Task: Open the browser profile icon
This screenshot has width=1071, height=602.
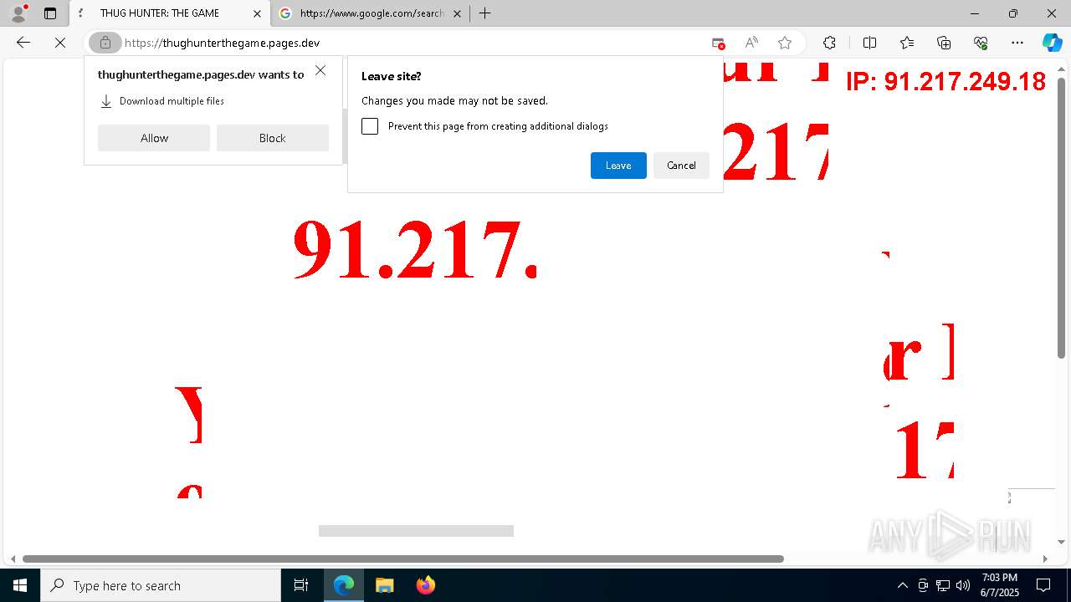Action: point(18,13)
